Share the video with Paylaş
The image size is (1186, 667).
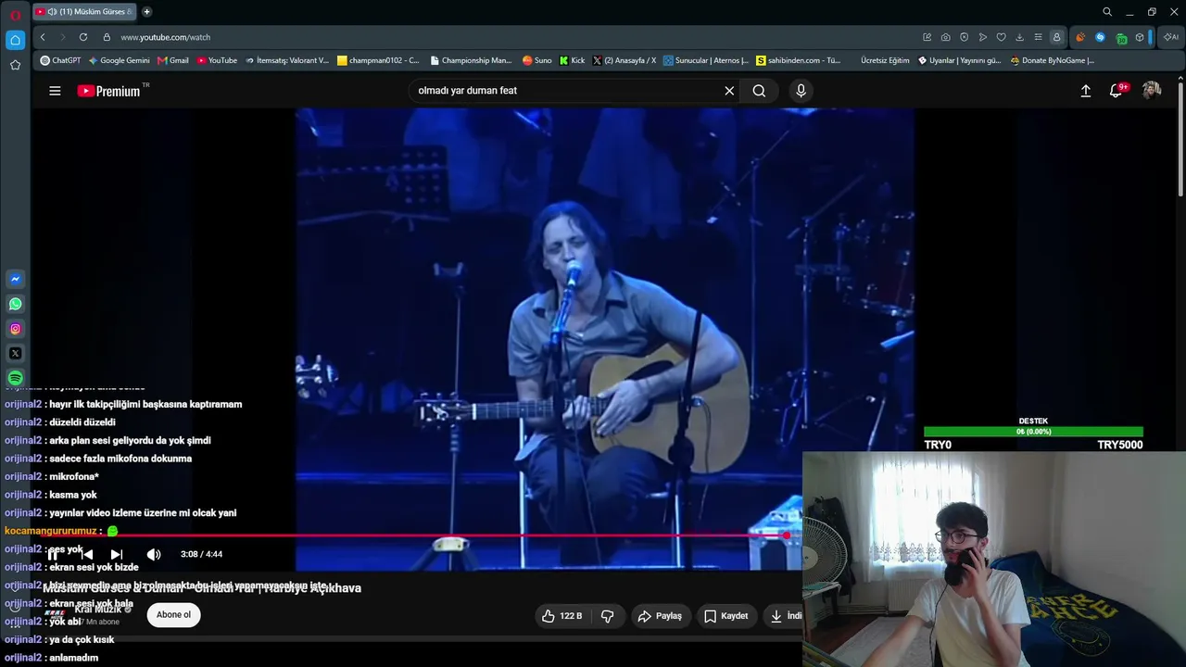(x=660, y=616)
